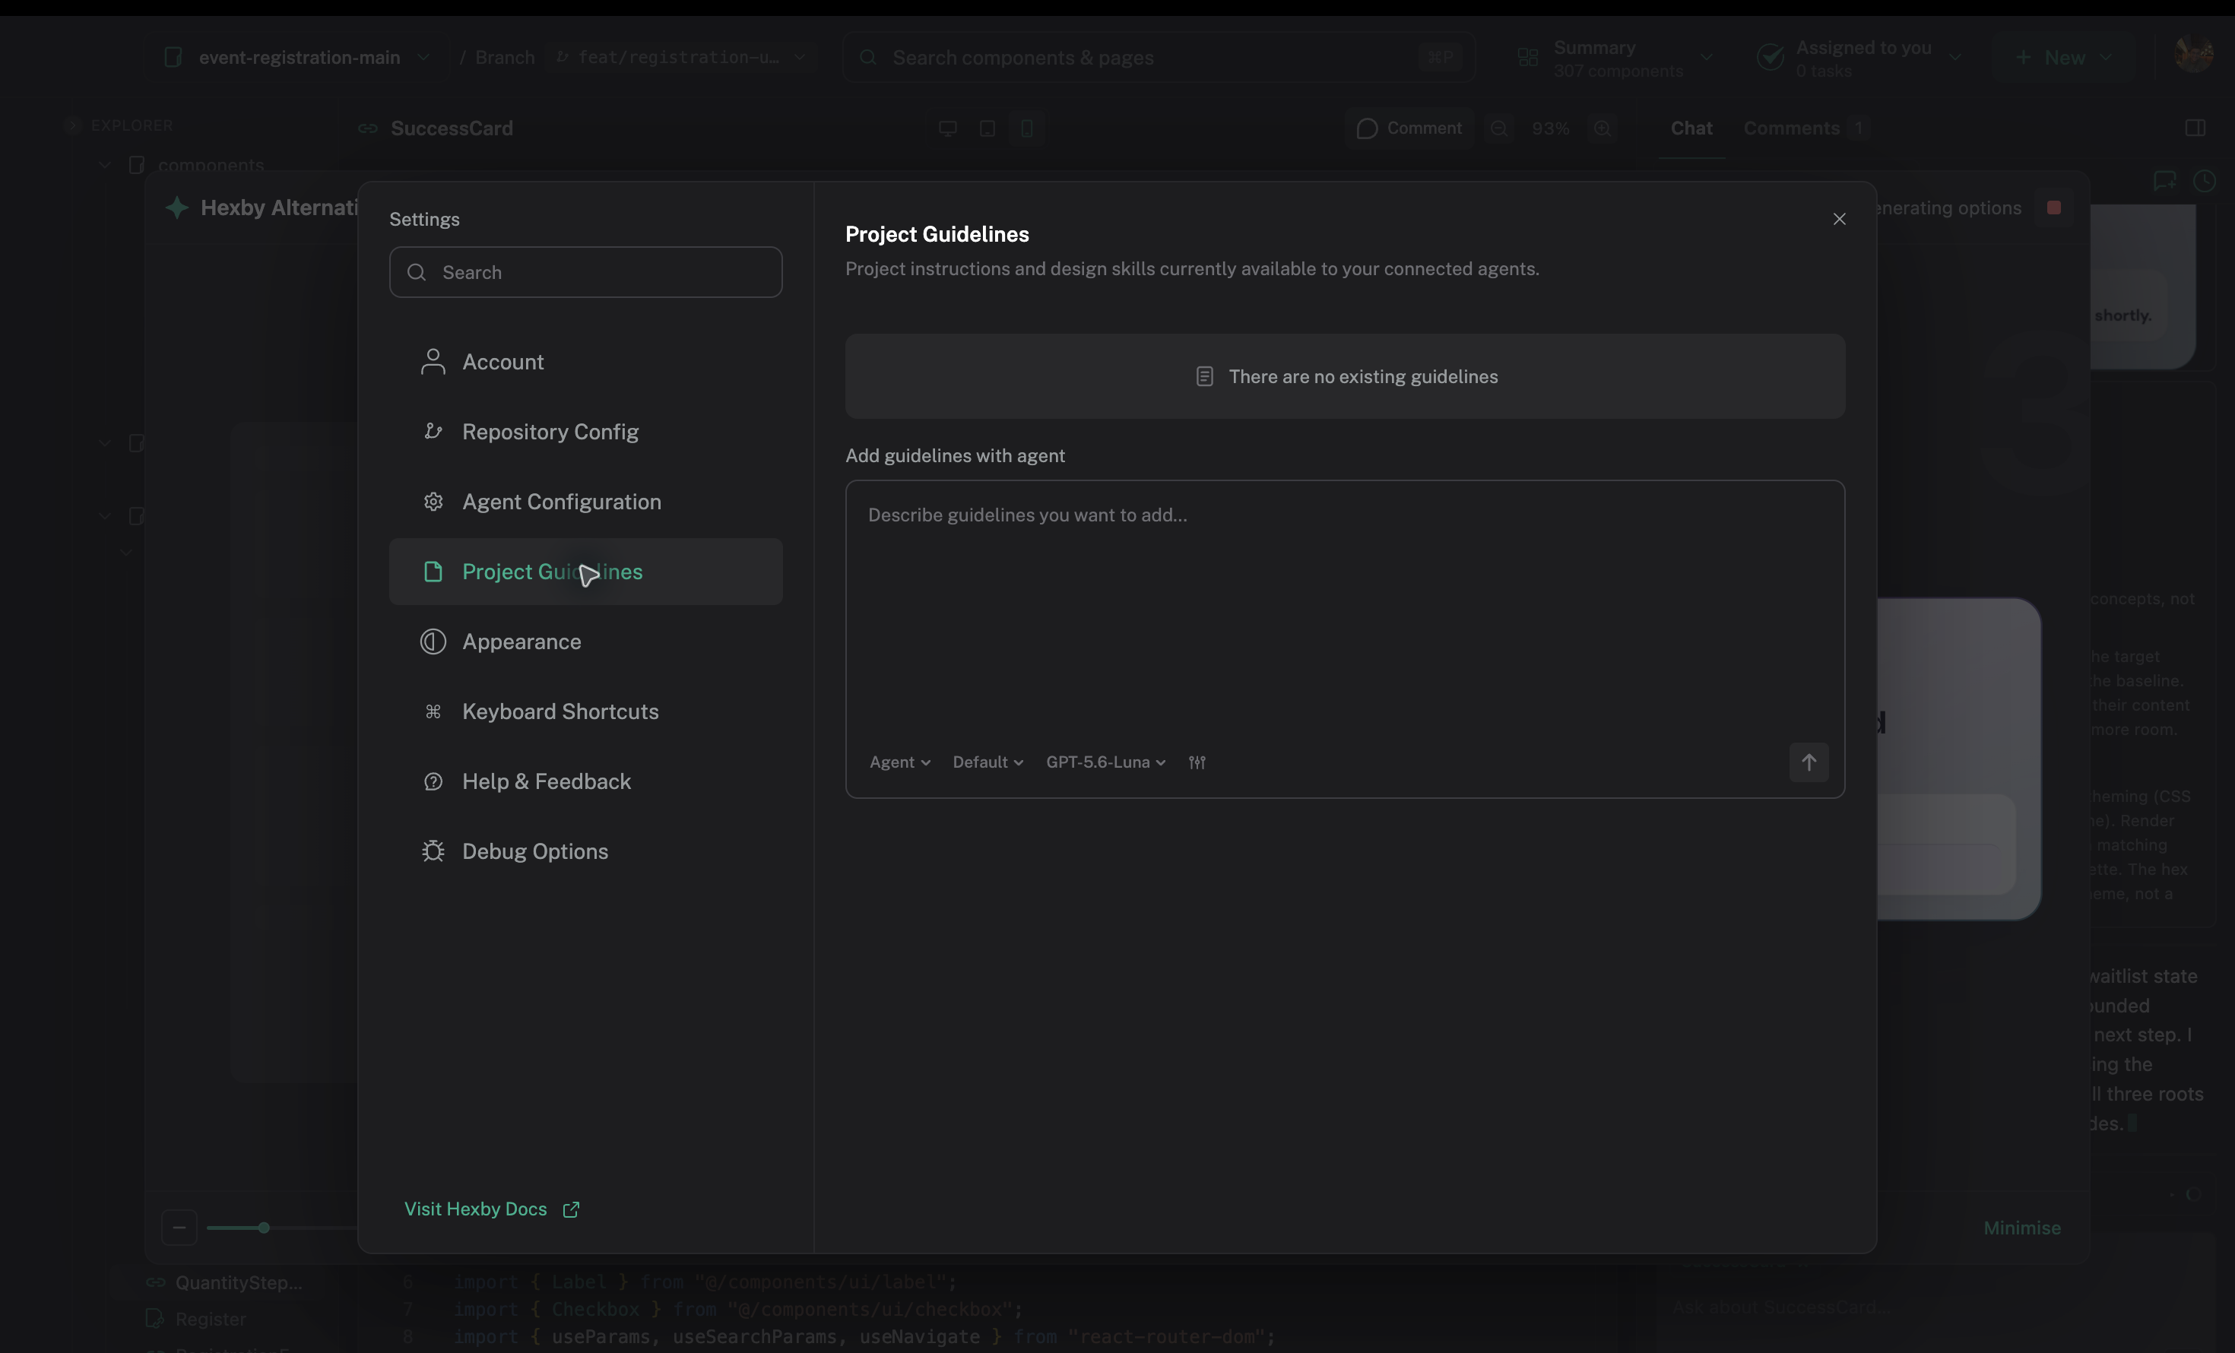Select mobile viewport preview icon

tap(1026, 128)
